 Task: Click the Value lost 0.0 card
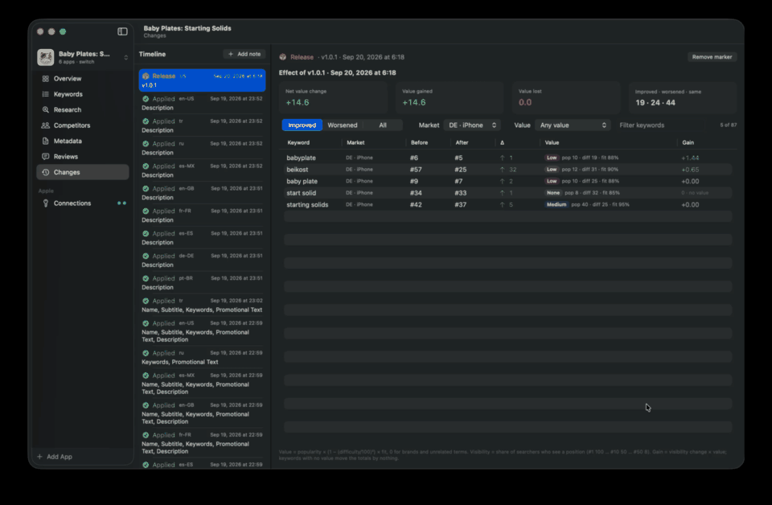(x=566, y=97)
